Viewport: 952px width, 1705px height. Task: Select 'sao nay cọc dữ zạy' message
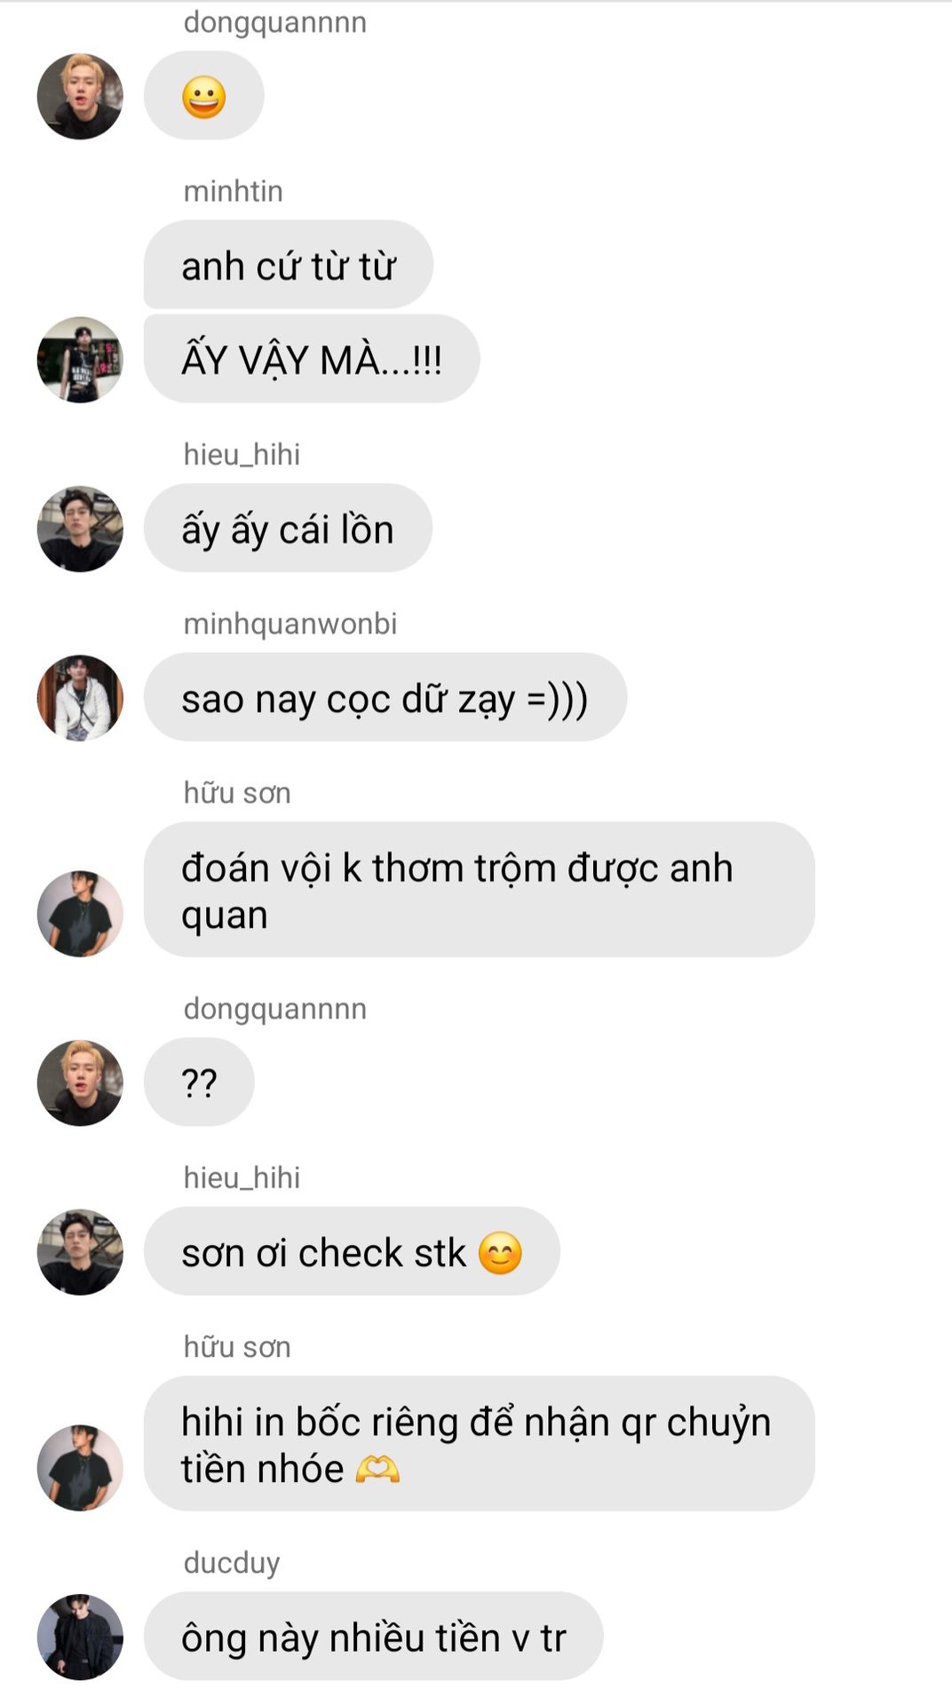click(385, 697)
